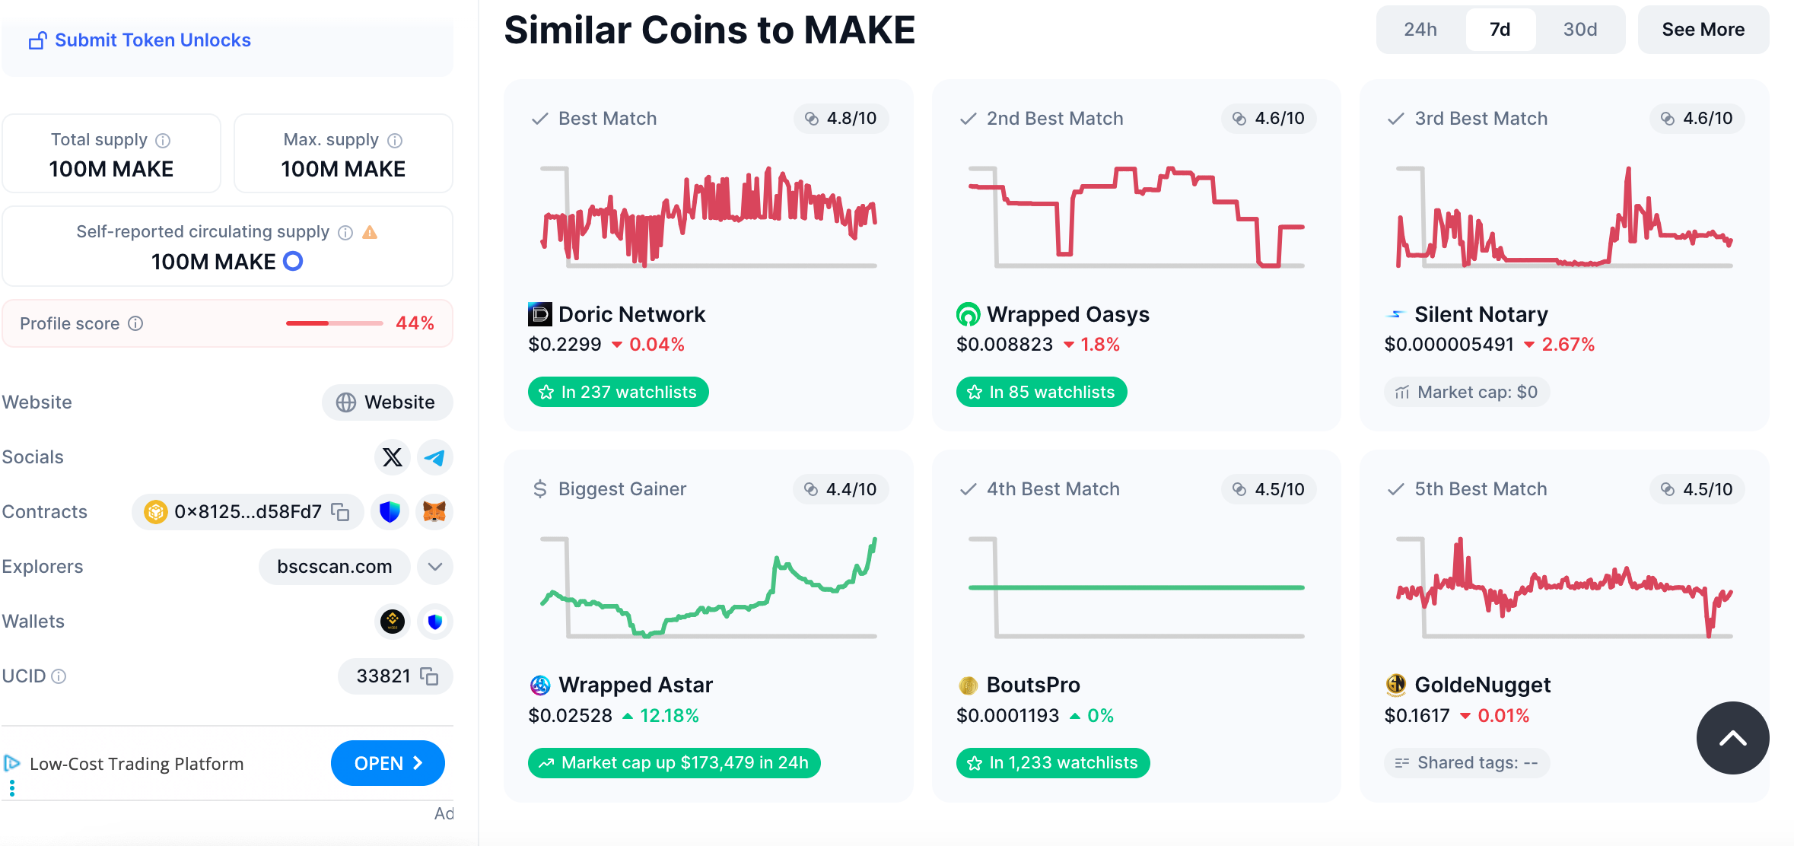This screenshot has width=1794, height=846.
Task: Open the Binance wallet icon
Action: pos(393,622)
